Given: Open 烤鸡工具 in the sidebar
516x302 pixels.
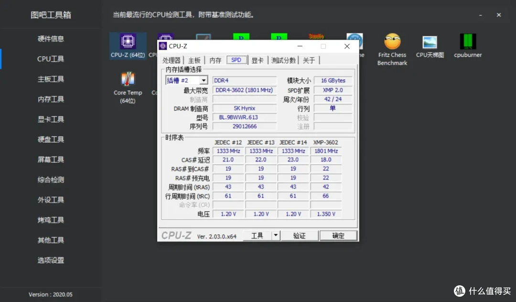Looking at the screenshot, I should tap(51, 220).
